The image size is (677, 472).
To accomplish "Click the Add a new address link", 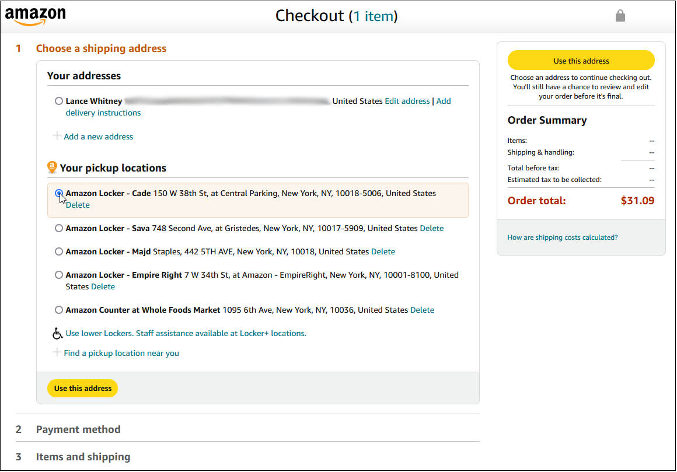I will point(99,137).
